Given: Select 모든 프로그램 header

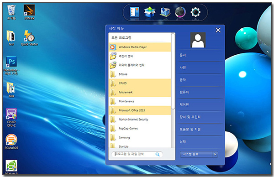Looking at the screenshot, I should tap(121, 38).
